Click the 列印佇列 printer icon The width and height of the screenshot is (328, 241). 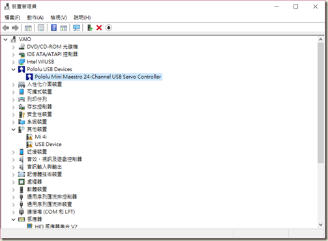coord(22,100)
